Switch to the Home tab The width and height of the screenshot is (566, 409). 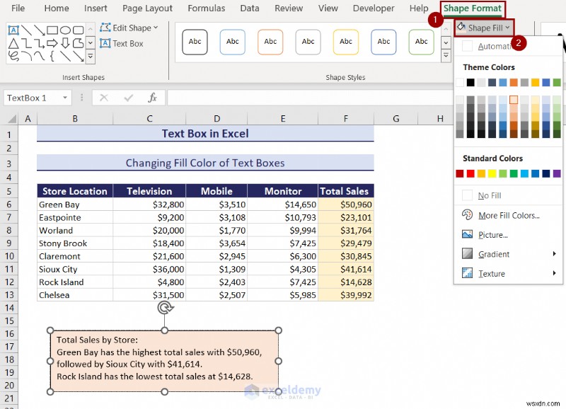click(x=57, y=8)
